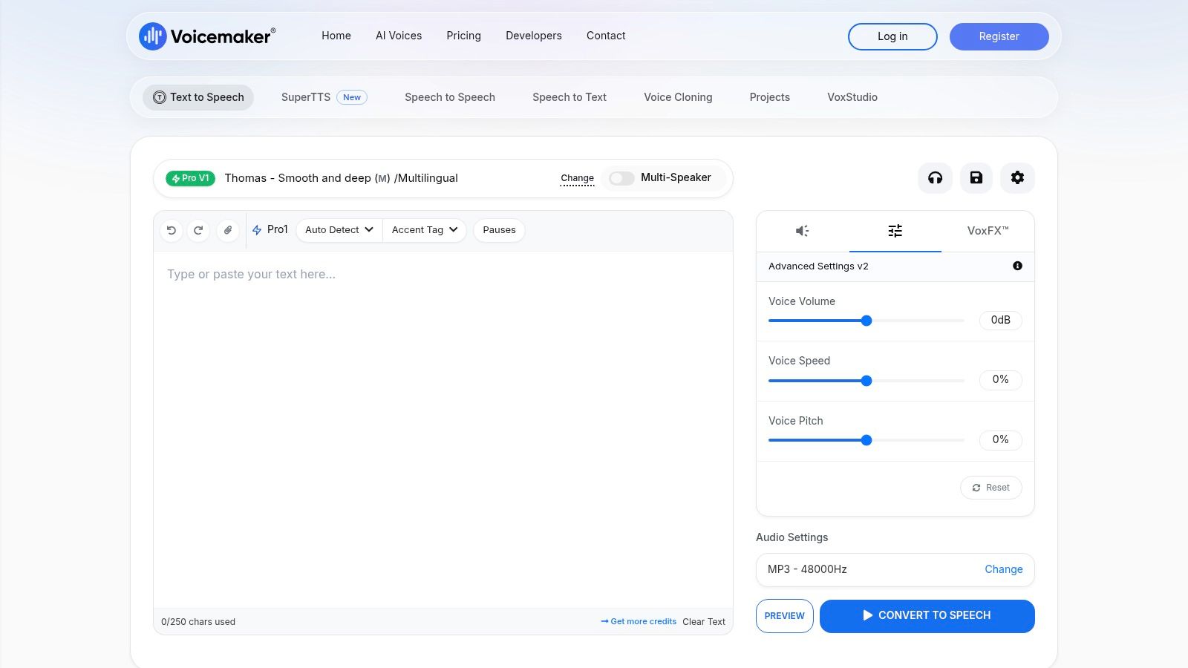The height and width of the screenshot is (668, 1188).
Task: Open AI Voices in navigation
Action: (x=399, y=36)
